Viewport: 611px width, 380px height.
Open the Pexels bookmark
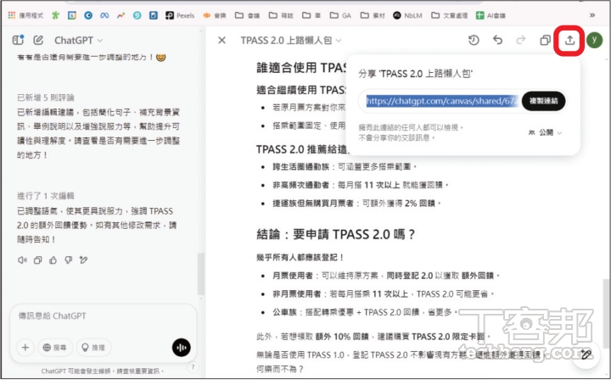coord(180,15)
